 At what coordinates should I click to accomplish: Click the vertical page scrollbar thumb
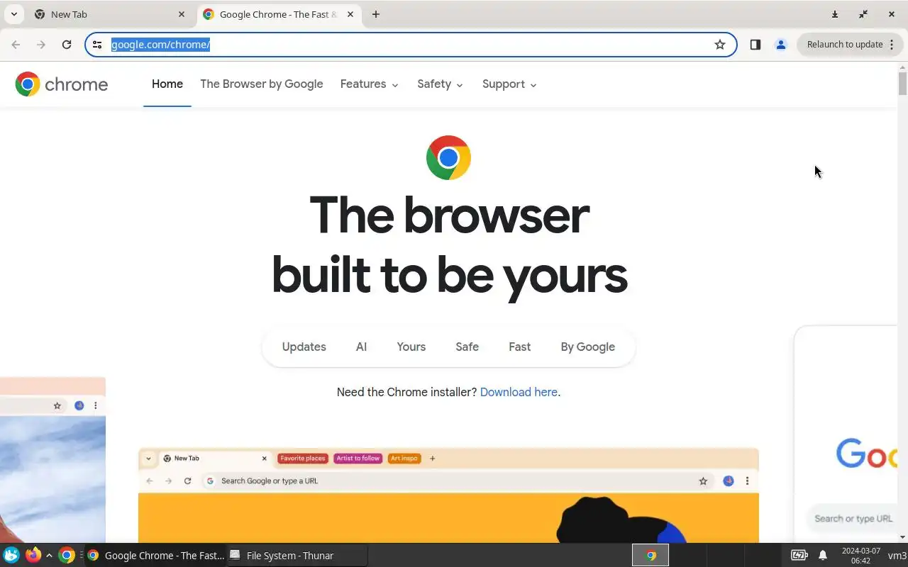pos(902,83)
